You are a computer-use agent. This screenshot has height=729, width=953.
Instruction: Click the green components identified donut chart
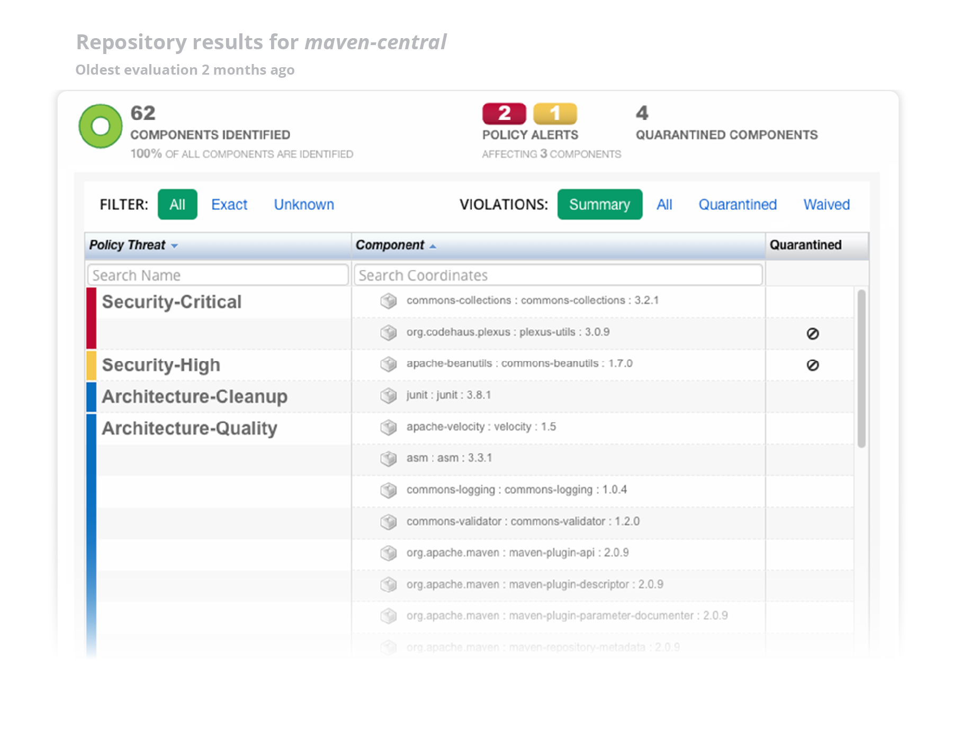100,126
